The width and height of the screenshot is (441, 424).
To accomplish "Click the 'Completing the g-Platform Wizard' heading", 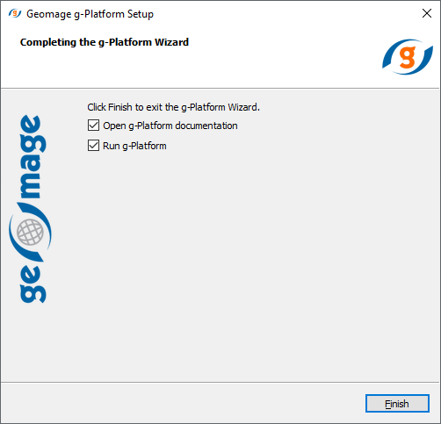I will (x=105, y=42).
